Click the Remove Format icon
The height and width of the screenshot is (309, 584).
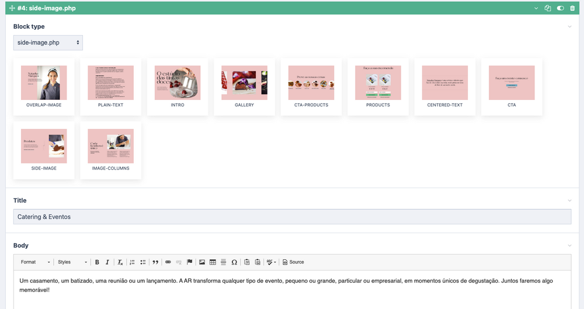[120, 262]
